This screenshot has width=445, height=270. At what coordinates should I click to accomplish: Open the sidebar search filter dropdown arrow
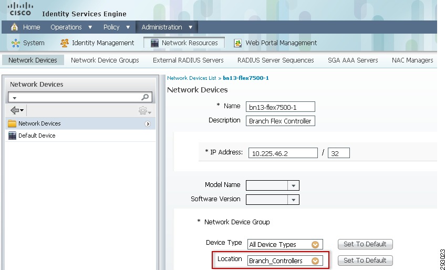coord(15,98)
